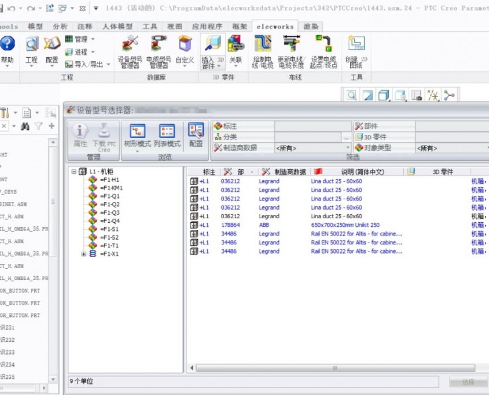This screenshot has height=395, width=489.
Task: Click the model tree scrollbar down arrow
Action: pos(53,379)
